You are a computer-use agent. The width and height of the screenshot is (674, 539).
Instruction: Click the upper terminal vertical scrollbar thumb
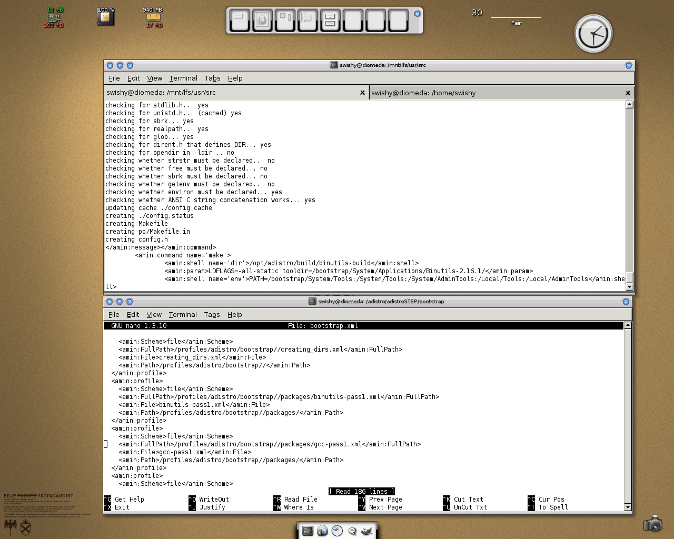click(x=629, y=277)
